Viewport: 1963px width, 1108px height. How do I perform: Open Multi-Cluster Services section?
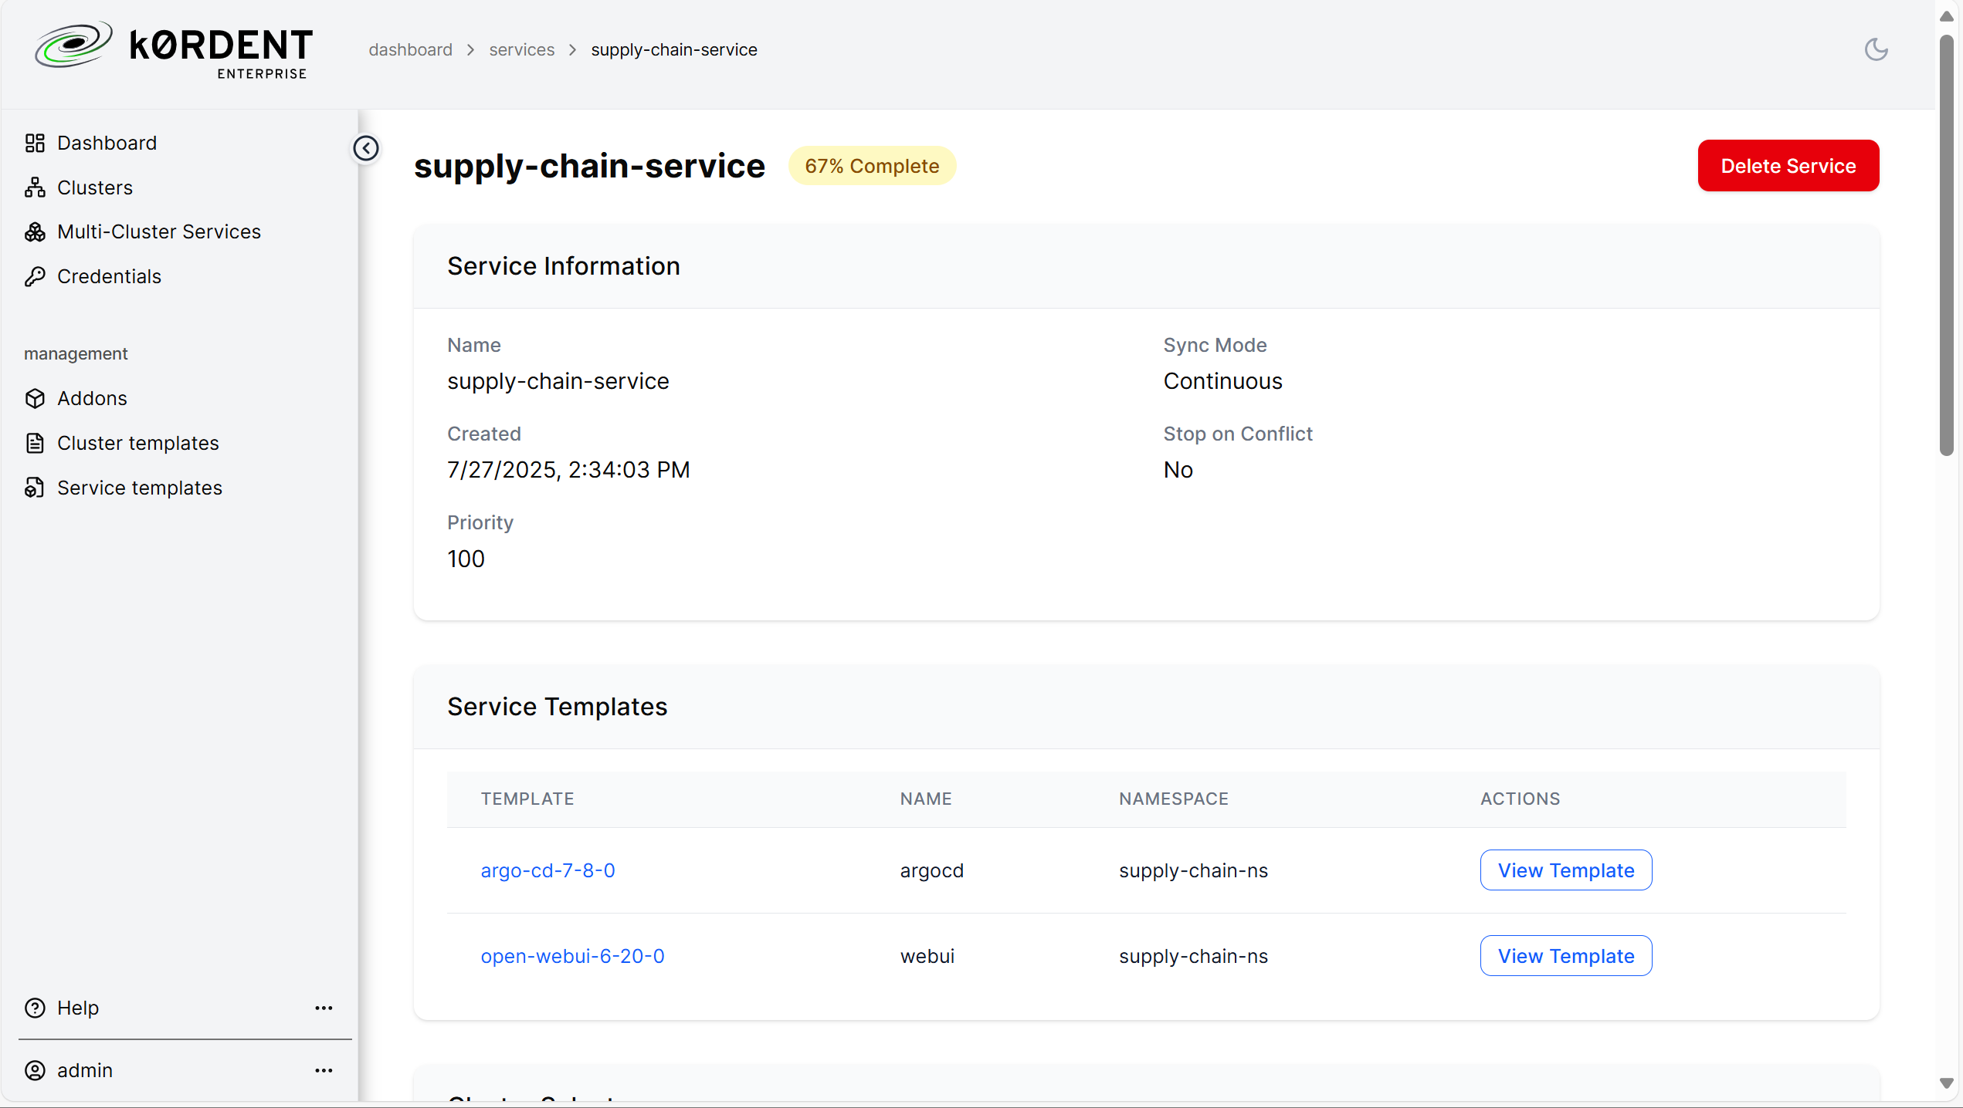click(x=159, y=231)
